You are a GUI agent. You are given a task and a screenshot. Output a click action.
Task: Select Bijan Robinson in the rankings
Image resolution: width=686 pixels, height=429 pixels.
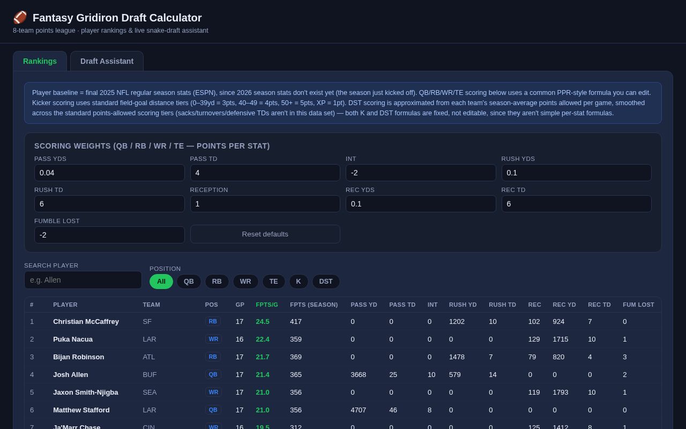pyautogui.click(x=79, y=357)
